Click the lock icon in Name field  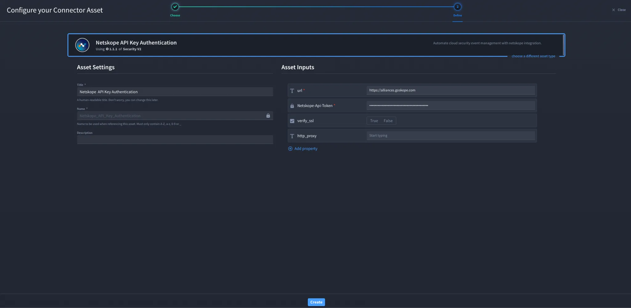coord(268,116)
